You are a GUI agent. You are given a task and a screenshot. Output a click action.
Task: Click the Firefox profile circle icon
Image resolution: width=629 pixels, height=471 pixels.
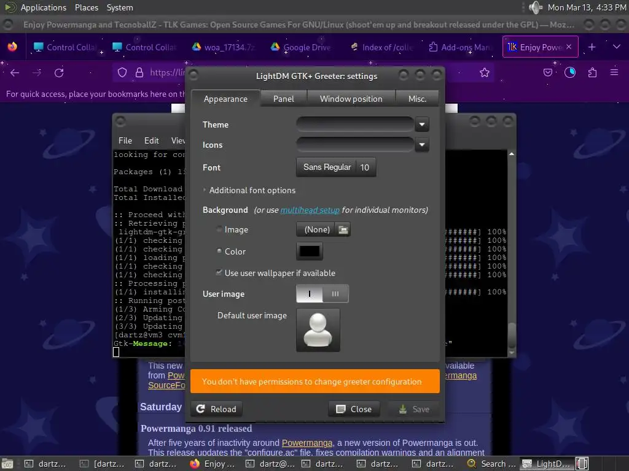pyautogui.click(x=569, y=72)
